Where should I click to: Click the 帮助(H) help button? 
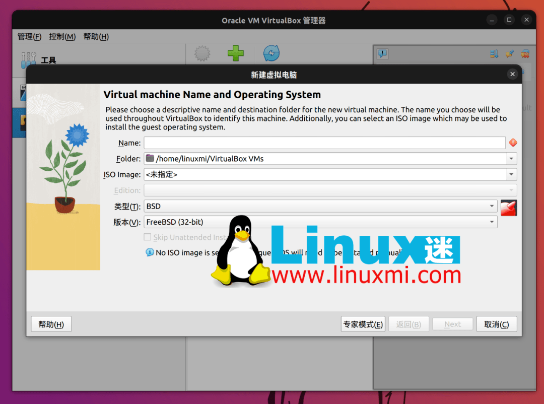click(51, 324)
